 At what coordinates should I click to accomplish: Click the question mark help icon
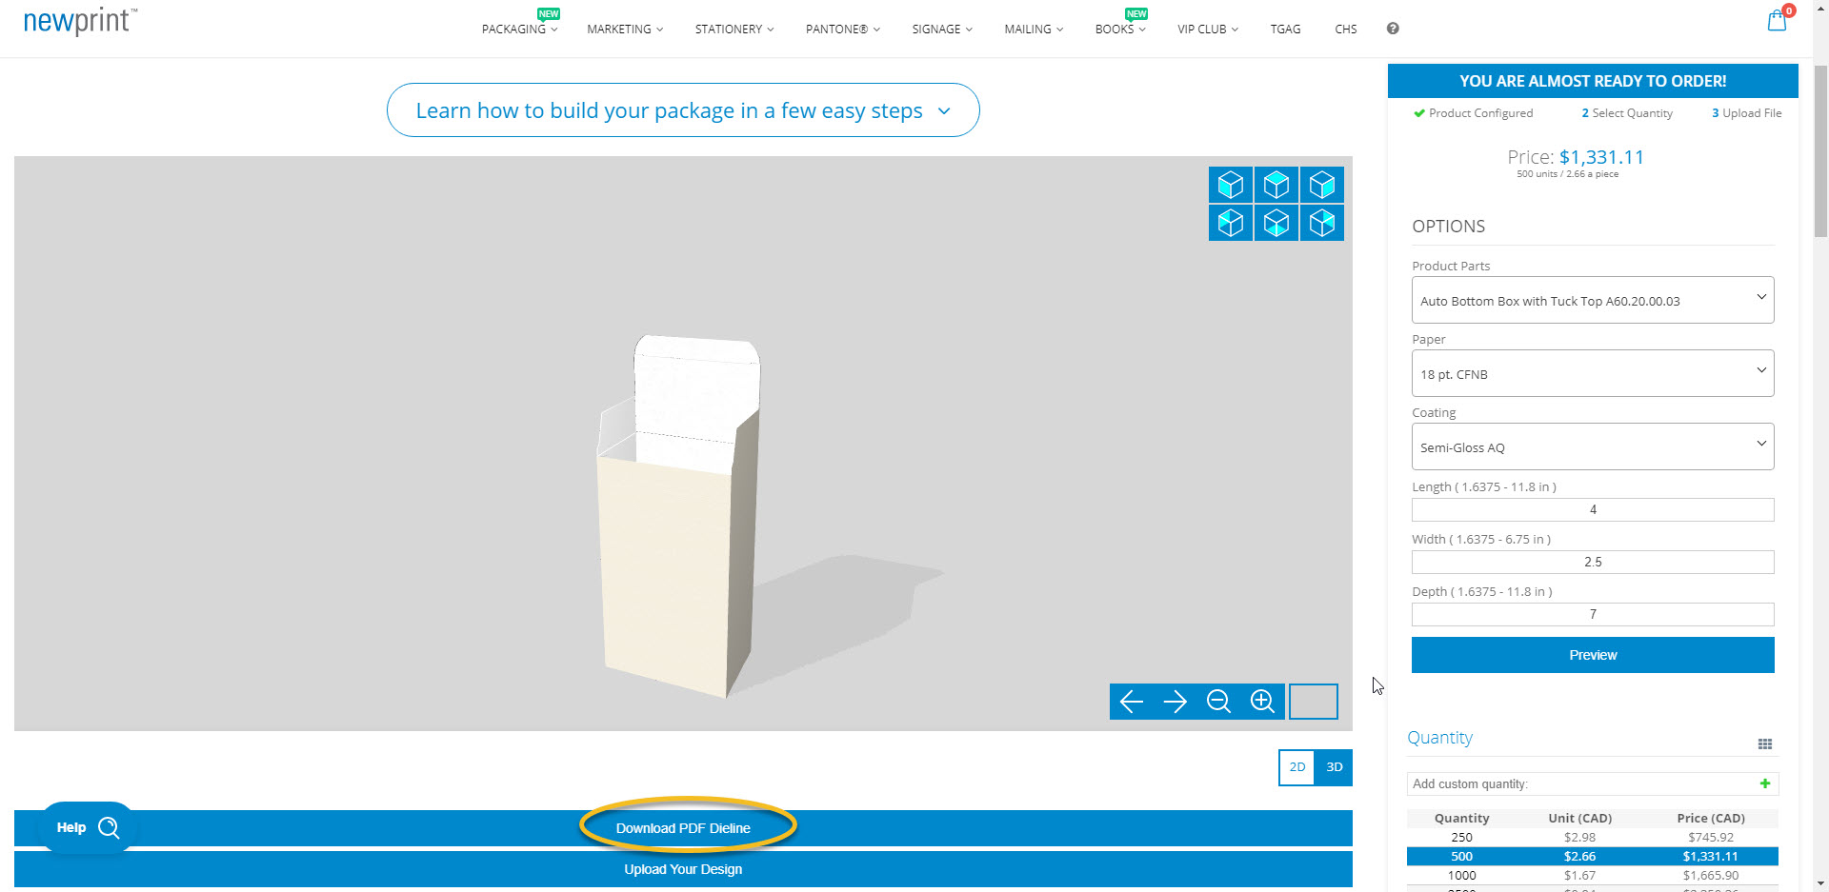[x=1393, y=29]
